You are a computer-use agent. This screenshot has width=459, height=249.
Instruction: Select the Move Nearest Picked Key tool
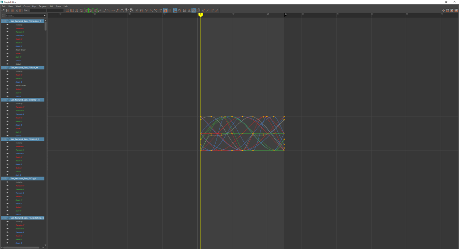point(3,10)
